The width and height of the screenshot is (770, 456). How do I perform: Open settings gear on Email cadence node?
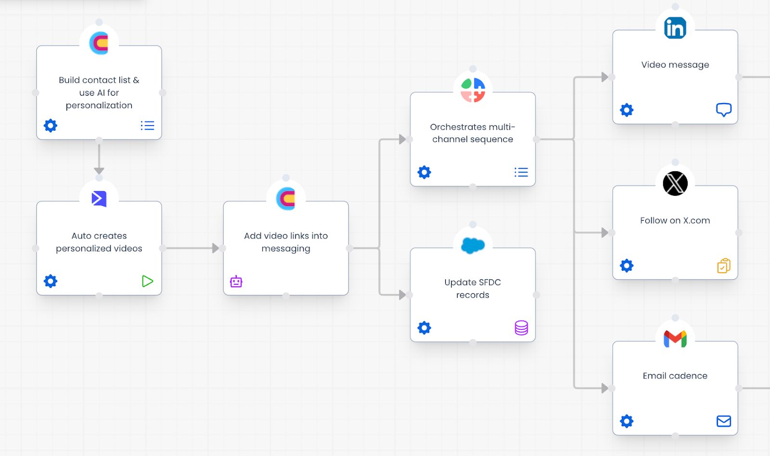pos(627,421)
